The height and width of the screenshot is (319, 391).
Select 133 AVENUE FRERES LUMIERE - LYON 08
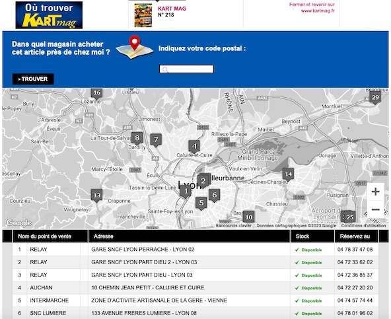pyautogui.click(x=144, y=313)
